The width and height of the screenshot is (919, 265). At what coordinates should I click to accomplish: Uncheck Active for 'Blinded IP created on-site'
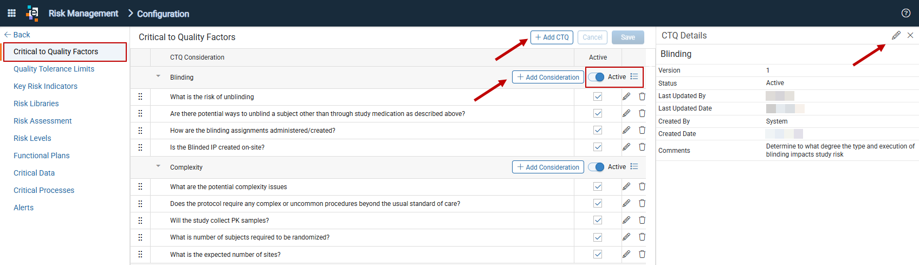coord(598,147)
